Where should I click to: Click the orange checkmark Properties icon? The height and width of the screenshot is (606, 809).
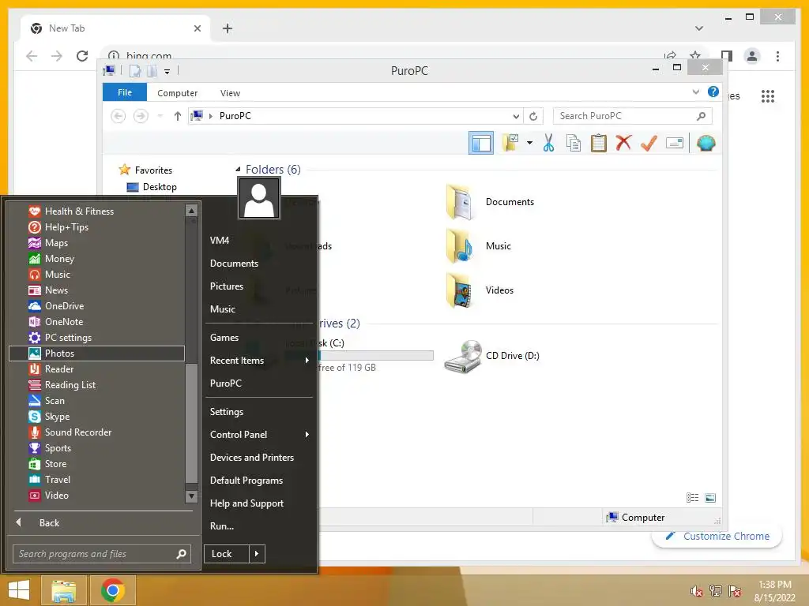click(649, 143)
